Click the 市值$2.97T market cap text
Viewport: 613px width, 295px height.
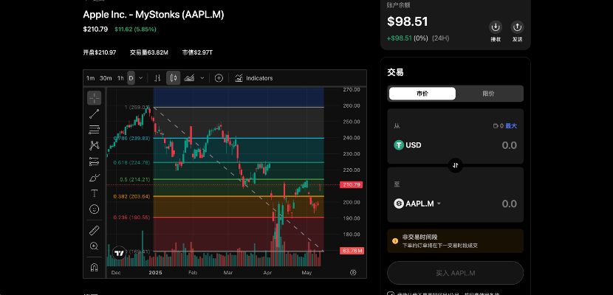click(x=197, y=52)
